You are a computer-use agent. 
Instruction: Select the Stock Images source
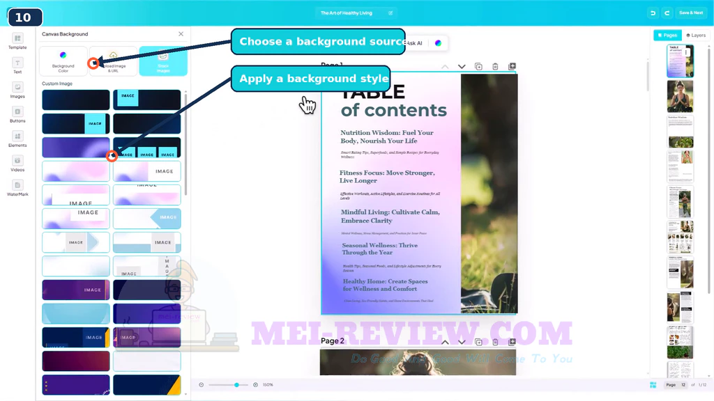pos(163,61)
